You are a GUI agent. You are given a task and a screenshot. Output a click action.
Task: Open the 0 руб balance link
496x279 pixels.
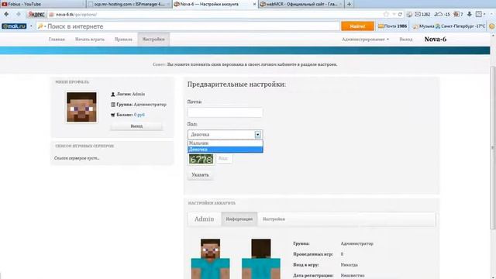tap(139, 115)
